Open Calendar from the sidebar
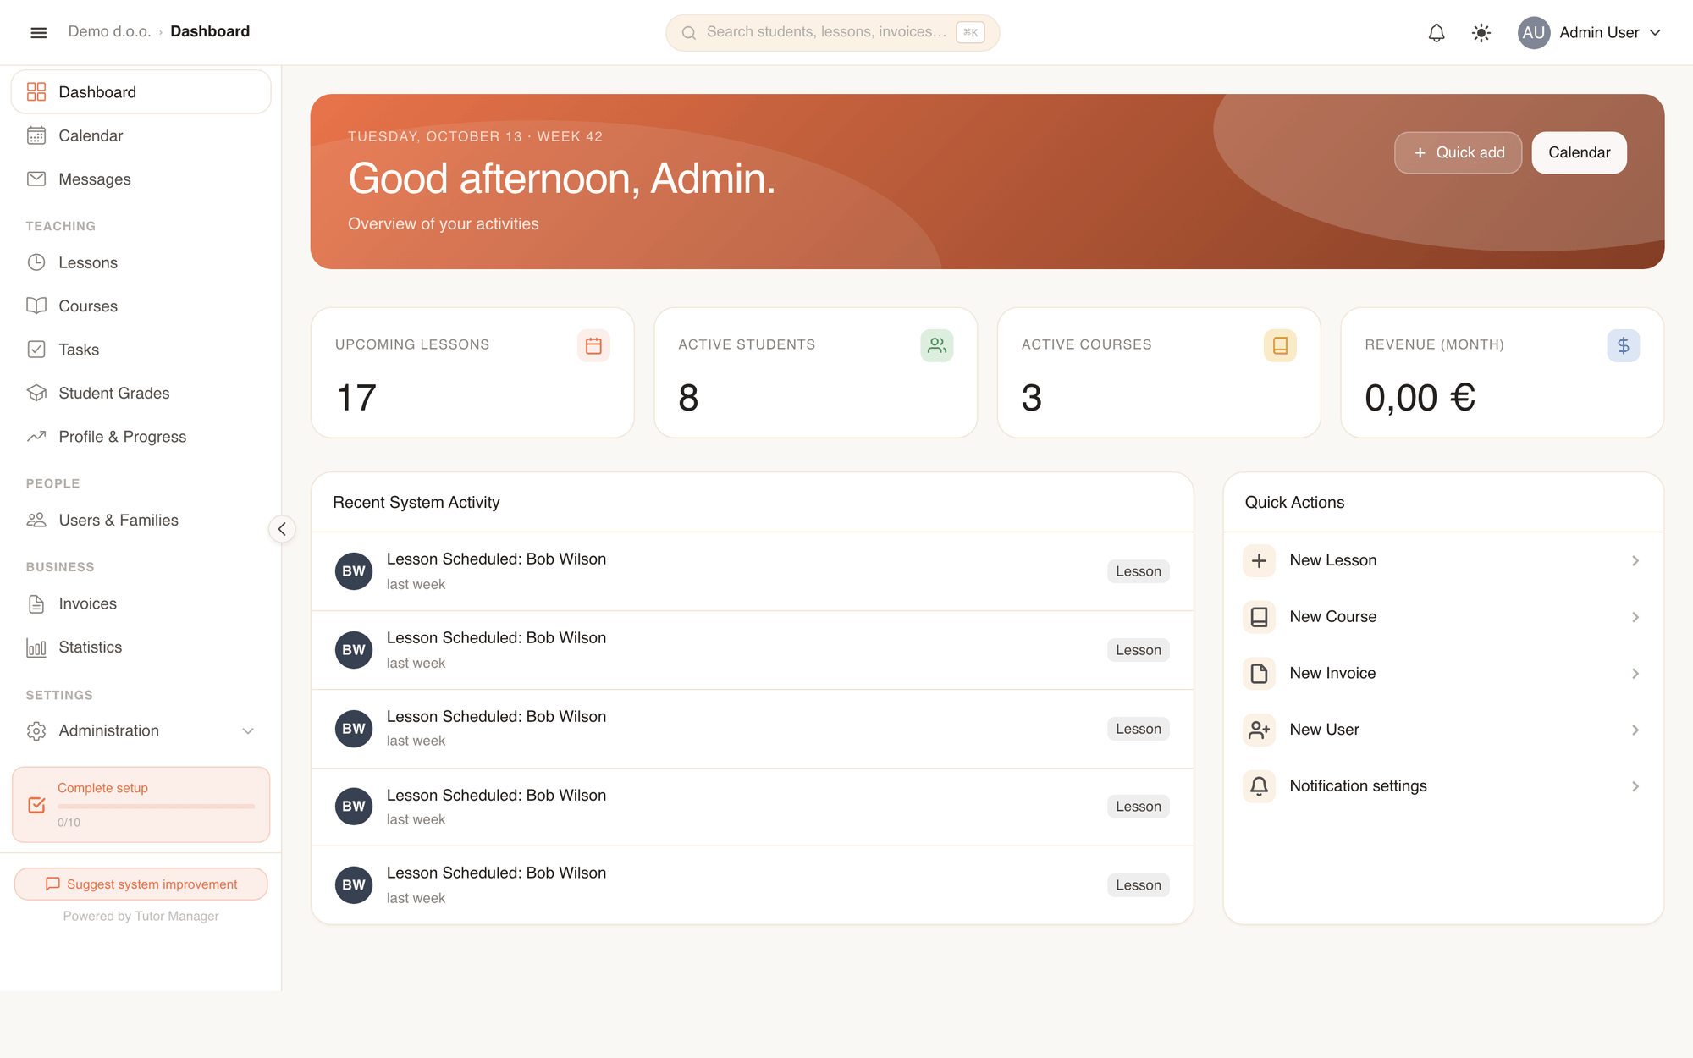1693x1058 pixels. [141, 135]
